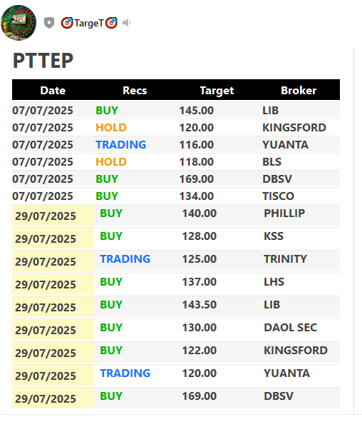Select the Date column header

tap(53, 91)
